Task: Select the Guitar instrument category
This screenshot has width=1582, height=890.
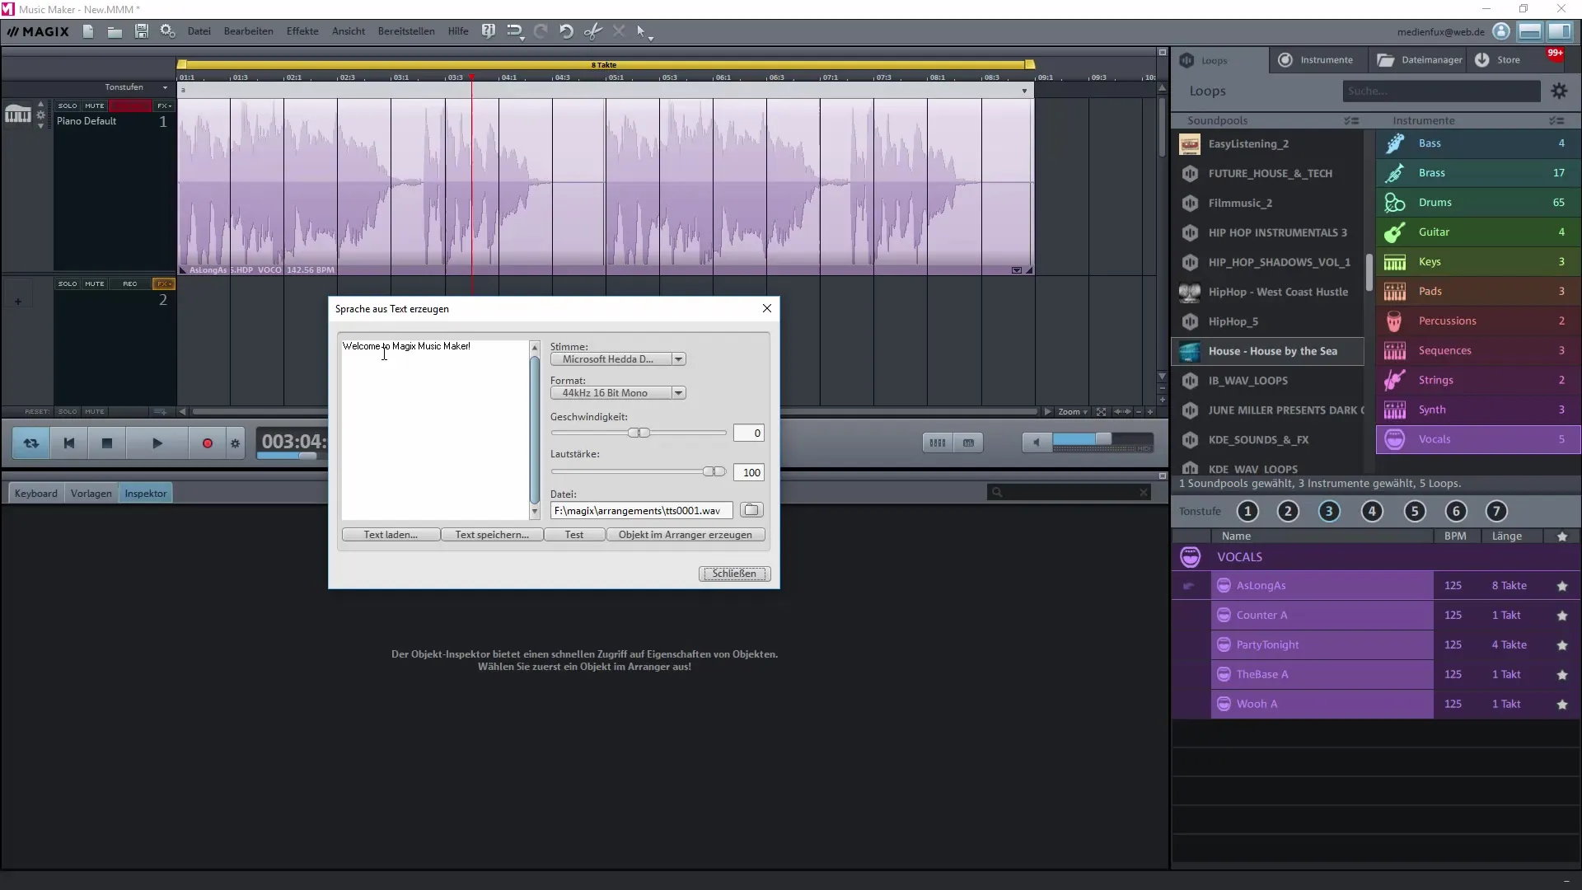Action: click(1478, 232)
